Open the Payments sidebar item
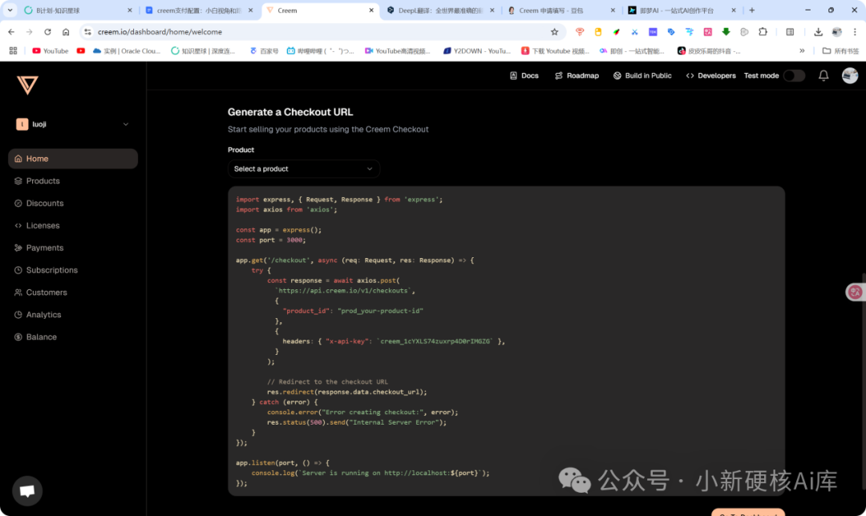Viewport: 866px width, 516px height. [x=73, y=248]
